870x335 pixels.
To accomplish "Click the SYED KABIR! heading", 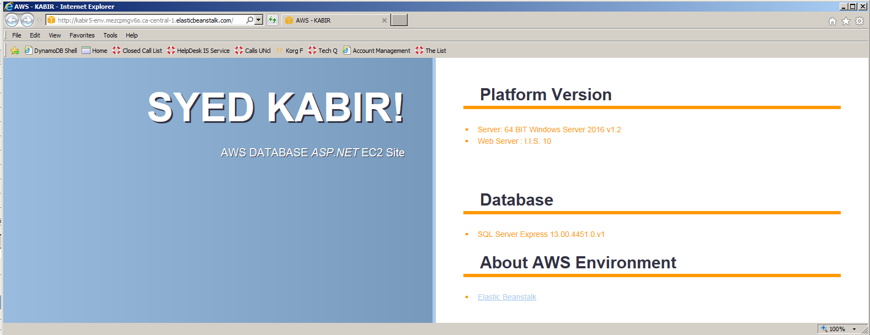I will (276, 107).
